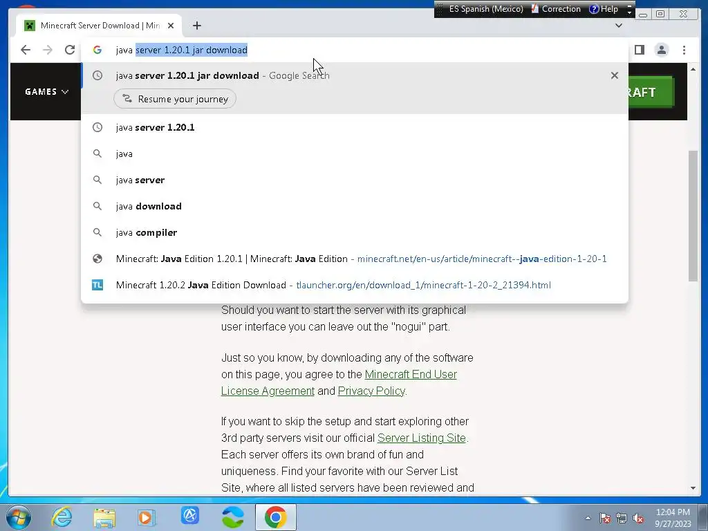
Task: Expand the tab search chevron
Action: click(x=619, y=26)
